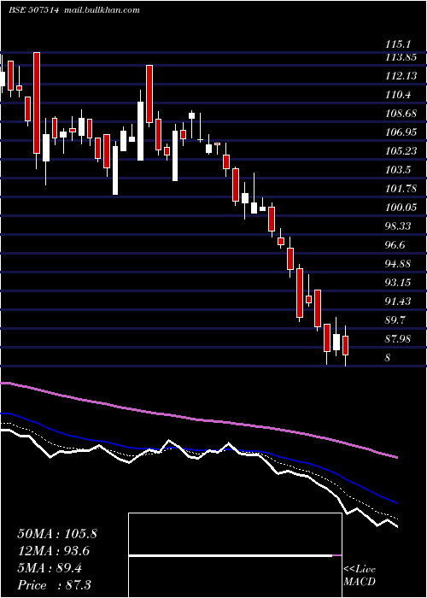Click the 101.78 price axis label

(x=401, y=189)
